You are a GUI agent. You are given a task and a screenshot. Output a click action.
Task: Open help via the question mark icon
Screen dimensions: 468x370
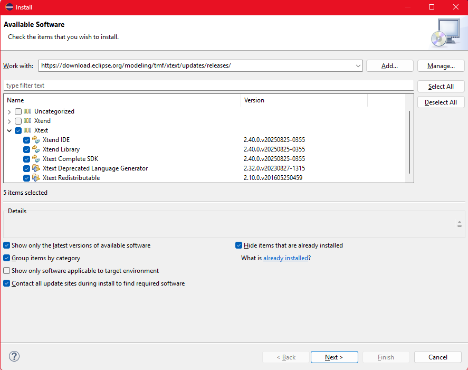(x=14, y=356)
